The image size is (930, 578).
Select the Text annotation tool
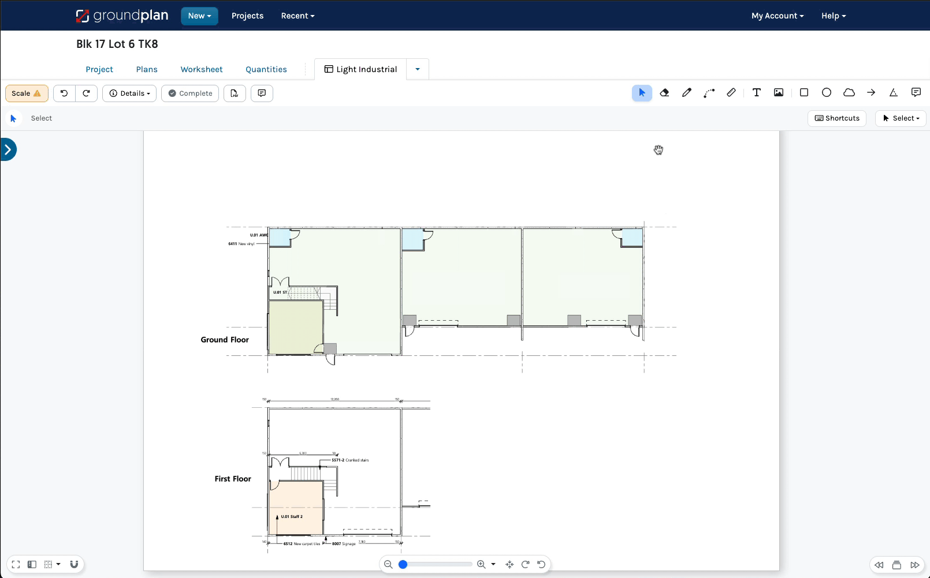pos(757,93)
